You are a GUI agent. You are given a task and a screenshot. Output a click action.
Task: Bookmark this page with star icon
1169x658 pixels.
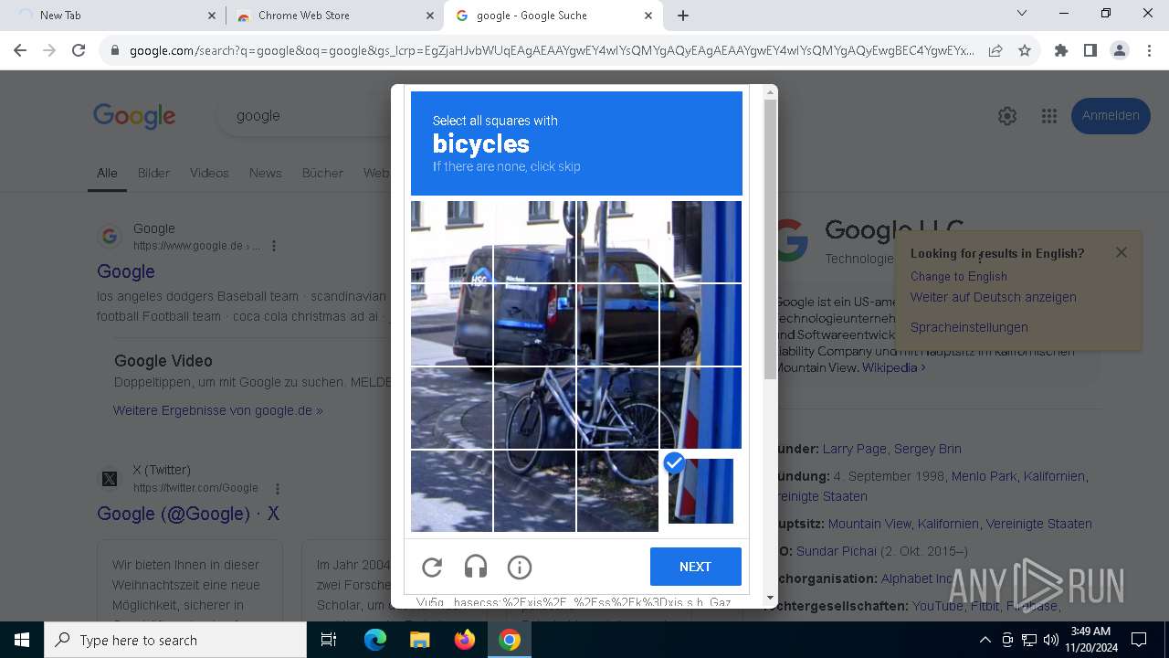[1025, 51]
